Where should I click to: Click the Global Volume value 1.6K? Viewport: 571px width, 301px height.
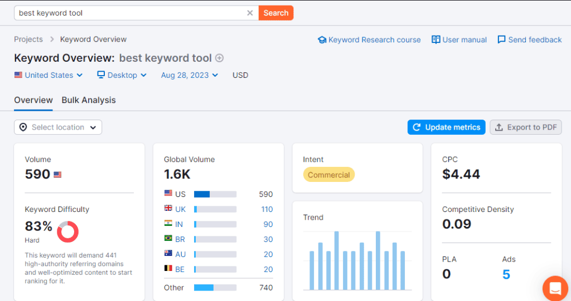[x=177, y=174]
